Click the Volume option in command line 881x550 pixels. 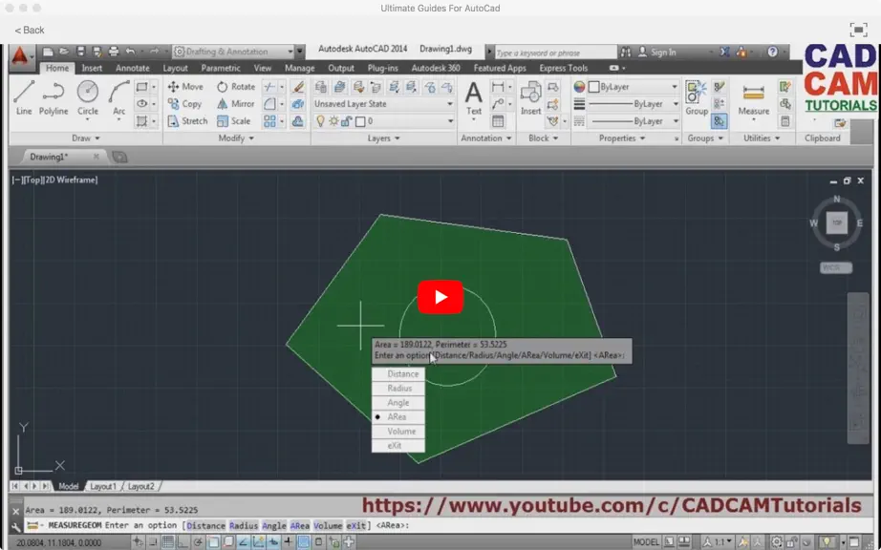(328, 526)
